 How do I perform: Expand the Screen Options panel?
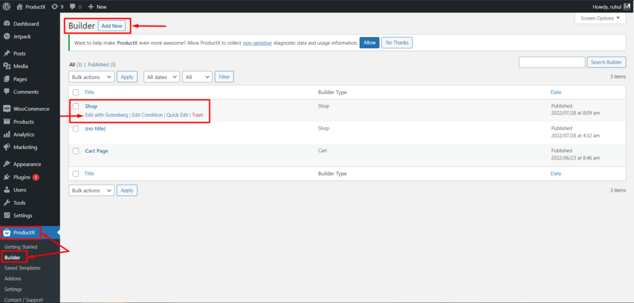click(x=600, y=18)
